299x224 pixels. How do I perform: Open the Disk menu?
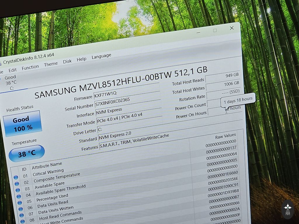(x=67, y=62)
